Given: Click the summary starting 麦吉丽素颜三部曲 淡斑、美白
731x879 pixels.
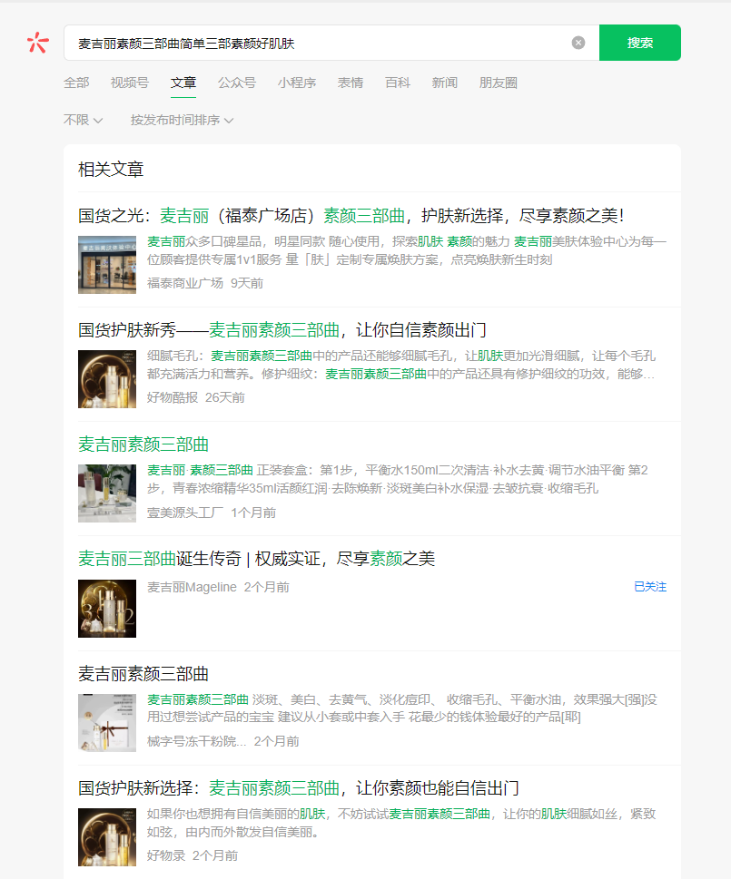Looking at the screenshot, I should 402,708.
